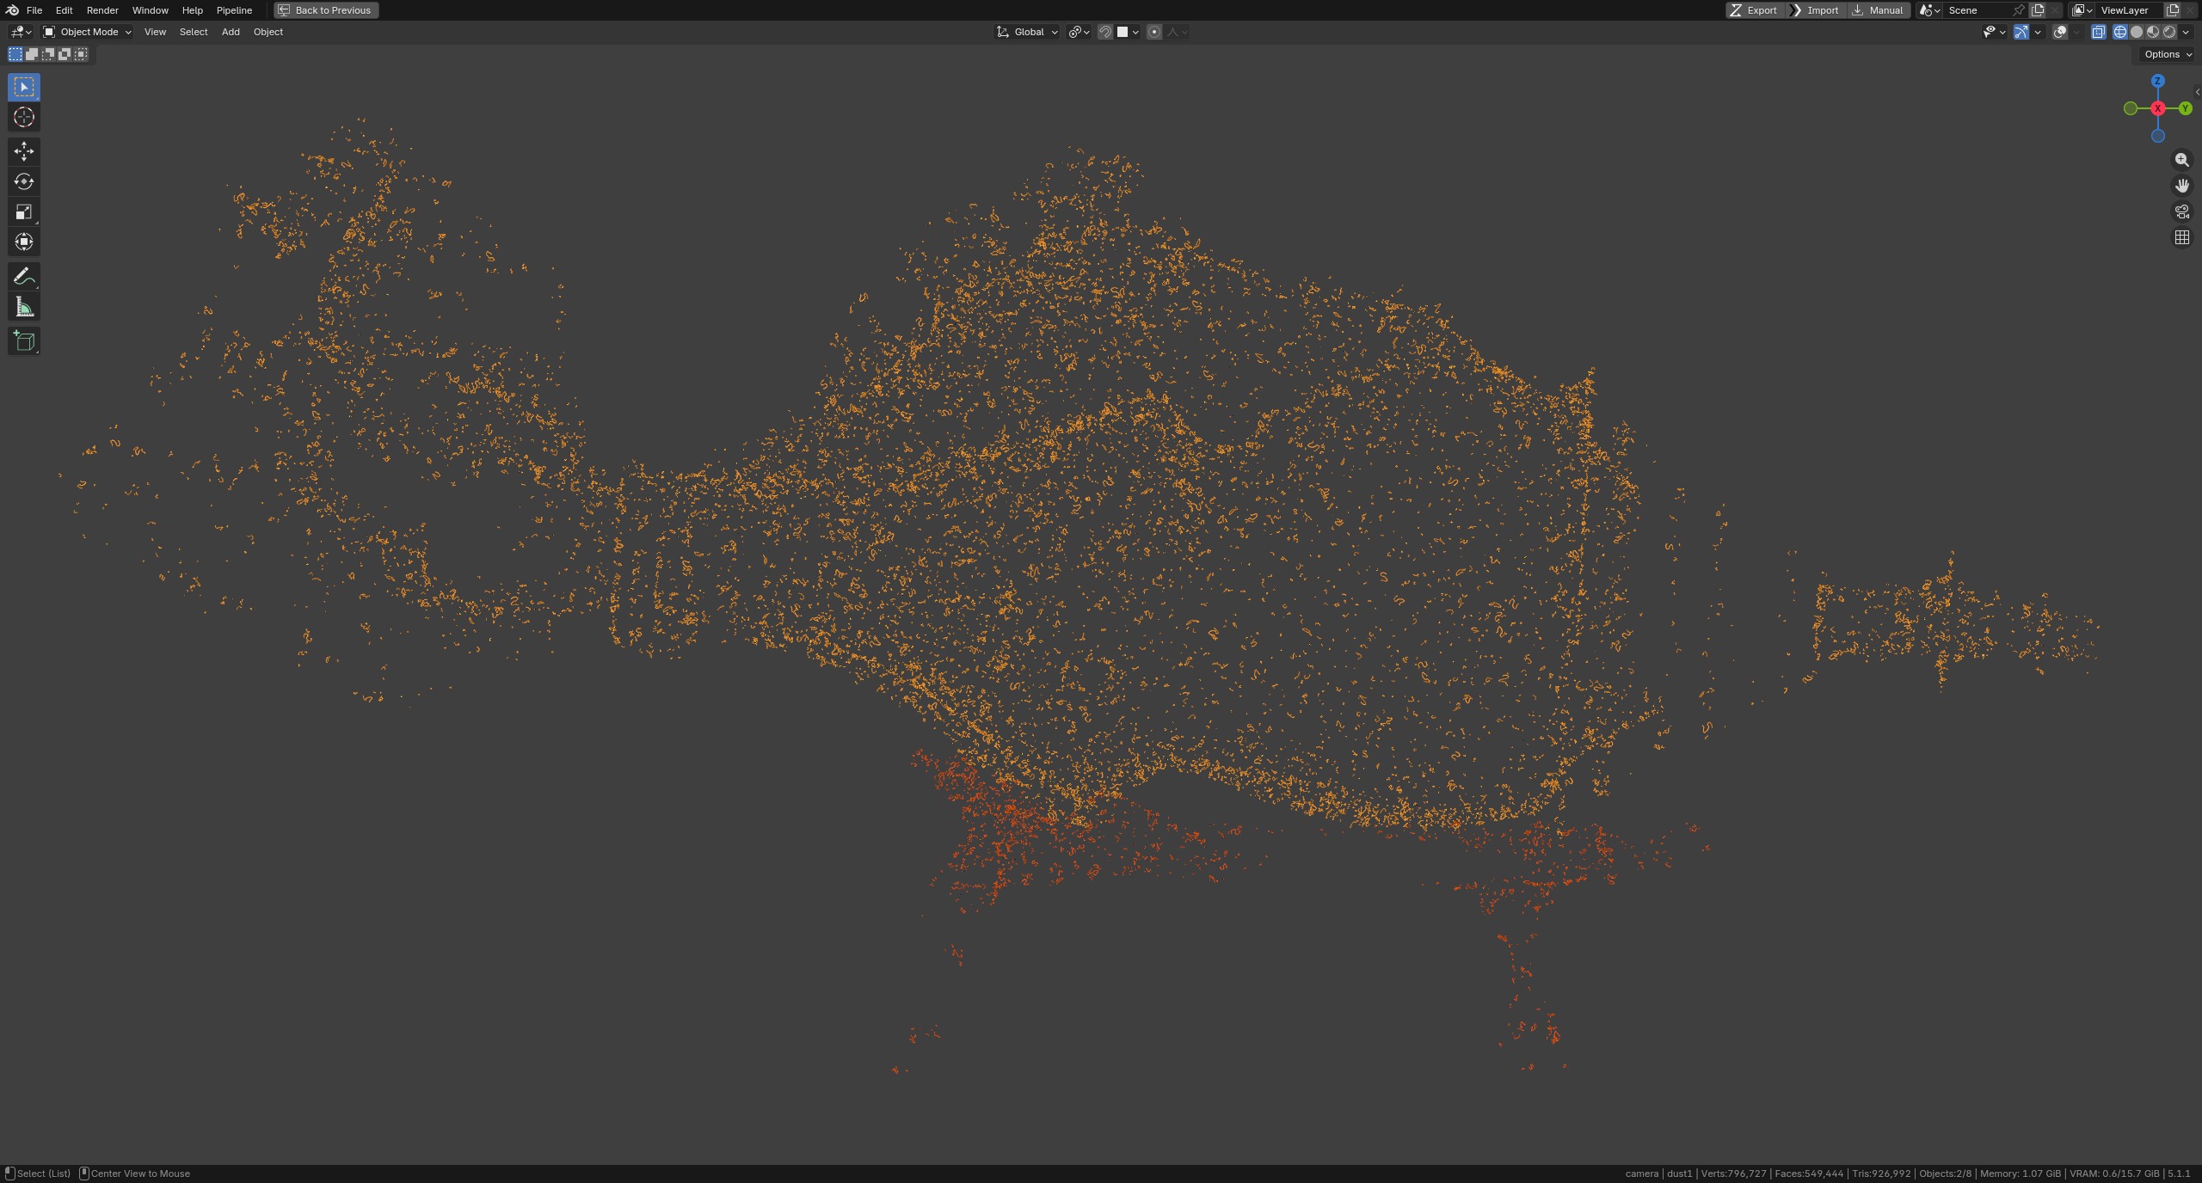
Task: Switch to rendered viewport shading
Action: (2169, 32)
